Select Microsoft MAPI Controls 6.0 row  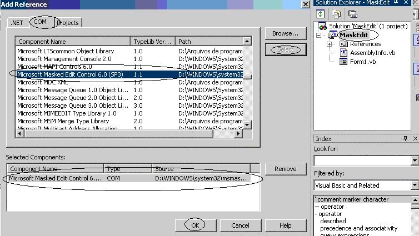click(x=129, y=67)
